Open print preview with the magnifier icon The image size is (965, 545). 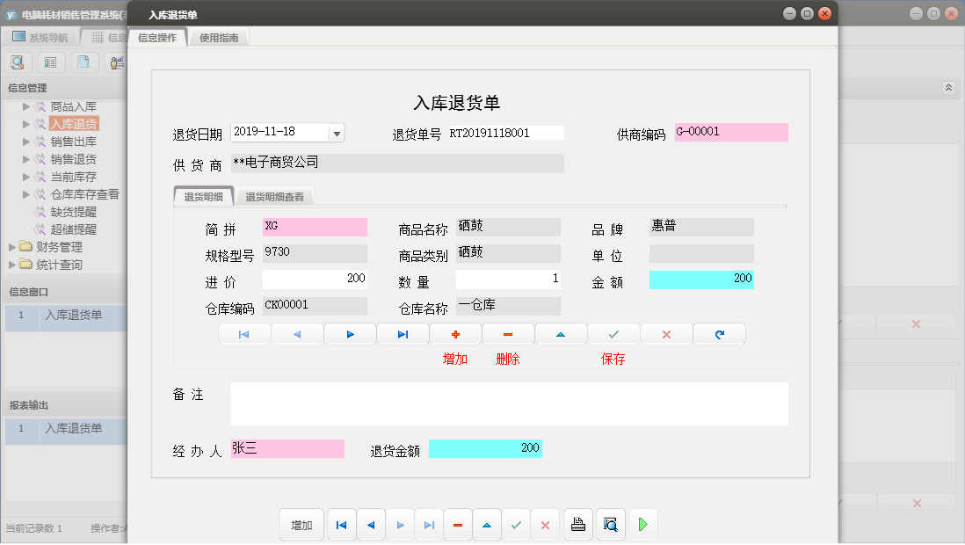(610, 525)
